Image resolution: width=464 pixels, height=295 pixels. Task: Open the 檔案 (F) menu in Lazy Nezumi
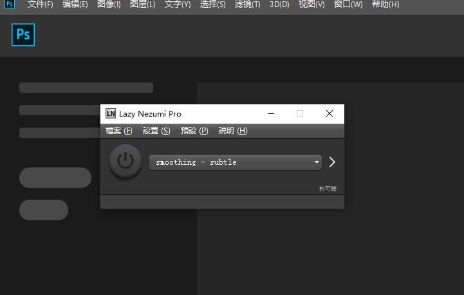point(118,131)
